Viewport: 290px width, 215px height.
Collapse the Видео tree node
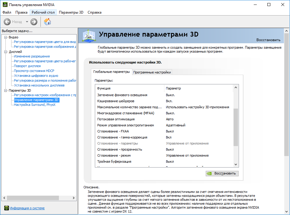pos(5,37)
